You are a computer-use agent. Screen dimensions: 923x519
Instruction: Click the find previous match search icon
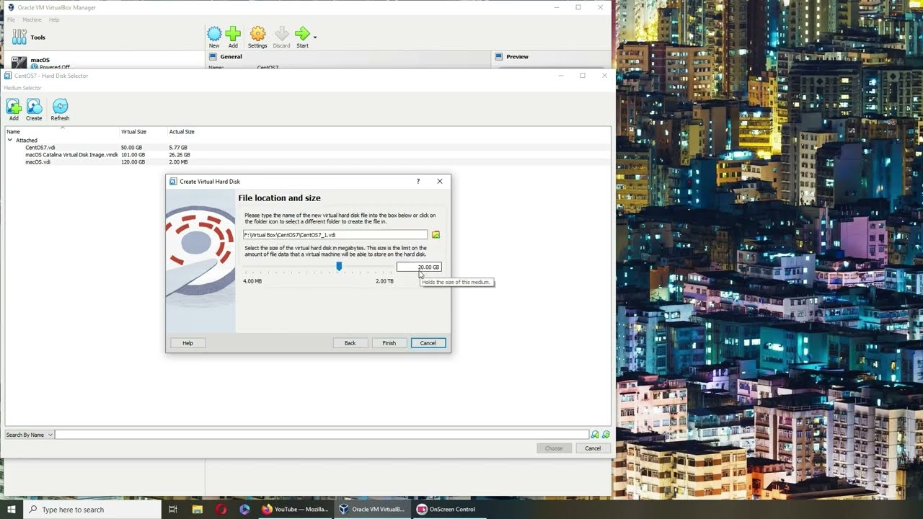(595, 435)
